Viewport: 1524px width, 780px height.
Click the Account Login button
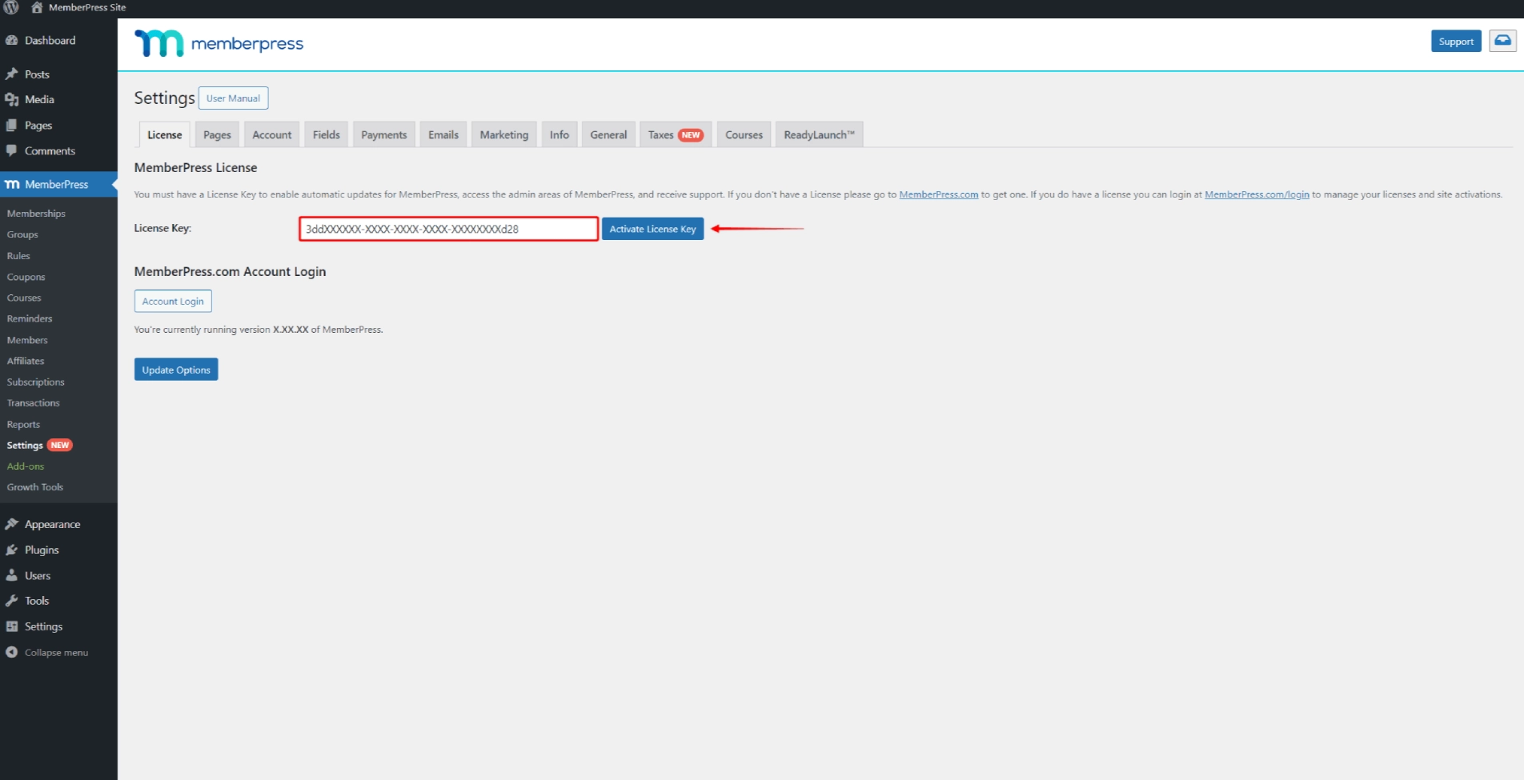coord(173,302)
